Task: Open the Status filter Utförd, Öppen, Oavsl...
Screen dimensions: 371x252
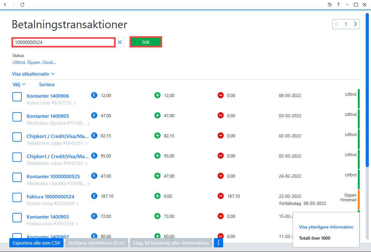Action: point(34,63)
